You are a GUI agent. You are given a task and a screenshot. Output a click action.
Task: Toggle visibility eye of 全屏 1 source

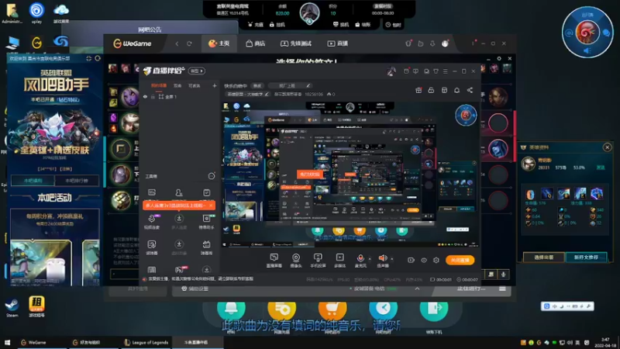click(x=145, y=96)
